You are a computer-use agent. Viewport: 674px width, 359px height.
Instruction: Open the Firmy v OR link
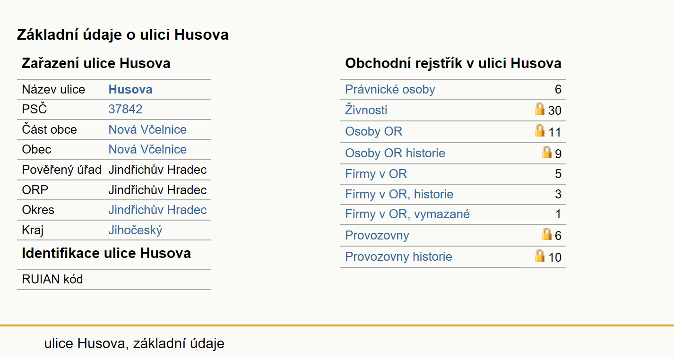coord(376,174)
